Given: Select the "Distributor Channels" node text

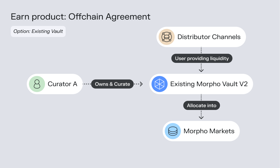Looking at the screenshot, I should click(209, 37).
